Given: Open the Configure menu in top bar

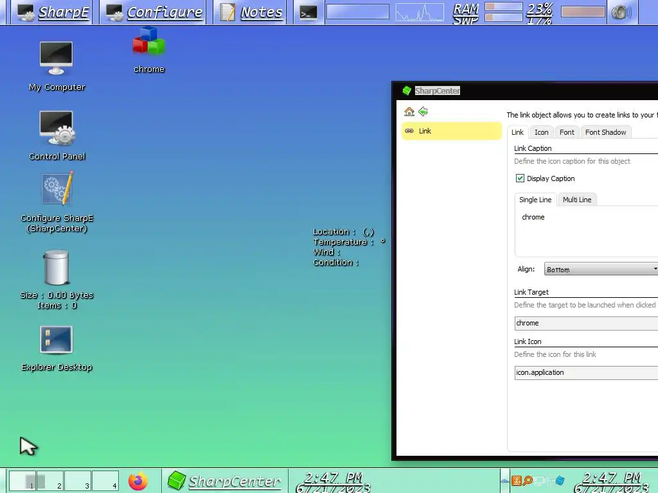Looking at the screenshot, I should 153,12.
